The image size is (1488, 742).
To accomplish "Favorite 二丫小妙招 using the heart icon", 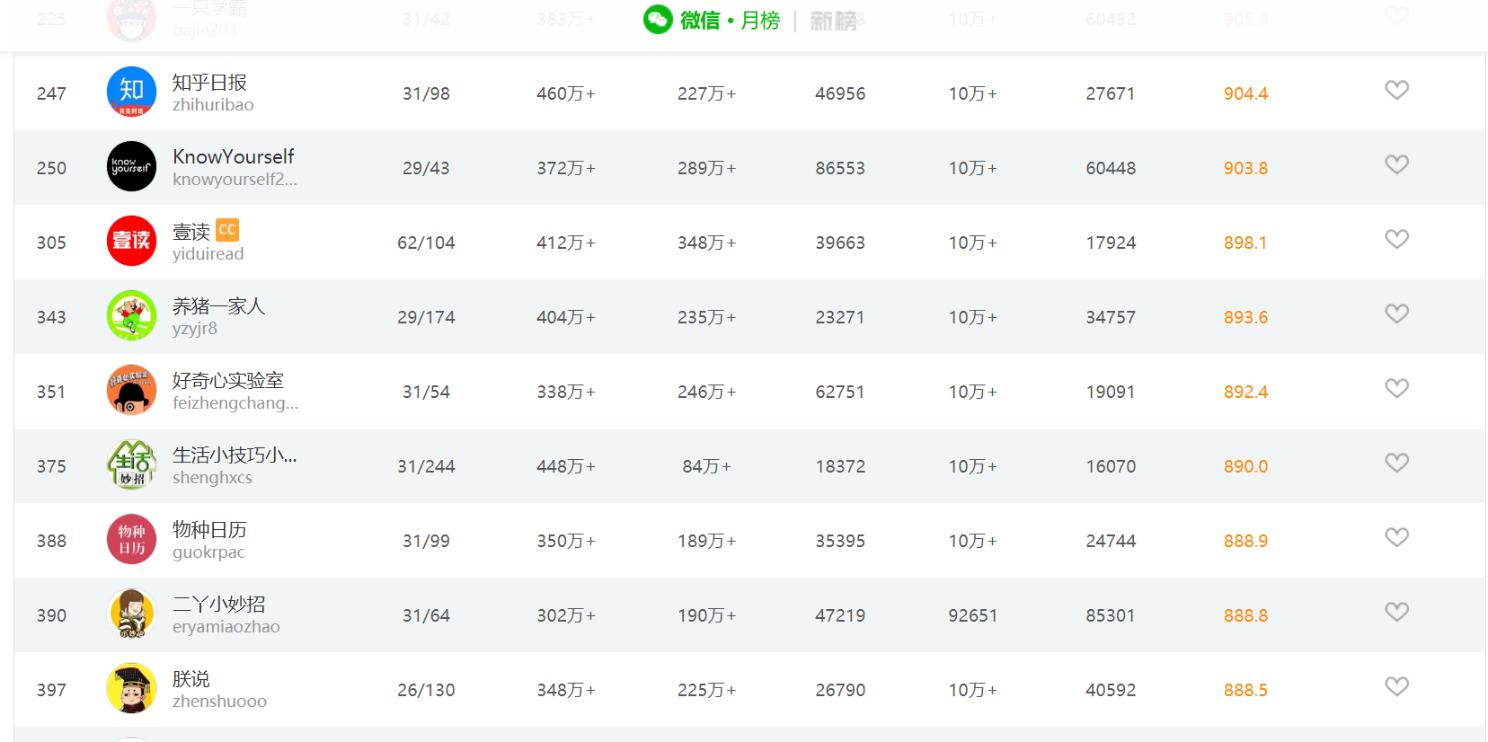I will [1396, 612].
